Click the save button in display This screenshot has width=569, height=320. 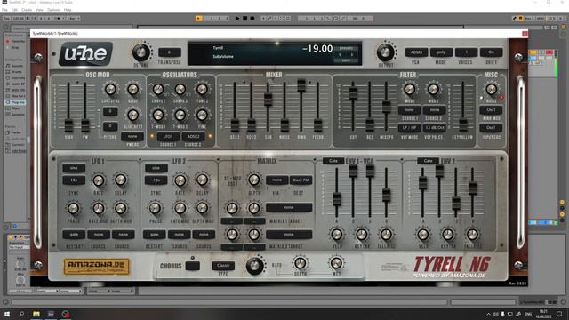point(346,60)
